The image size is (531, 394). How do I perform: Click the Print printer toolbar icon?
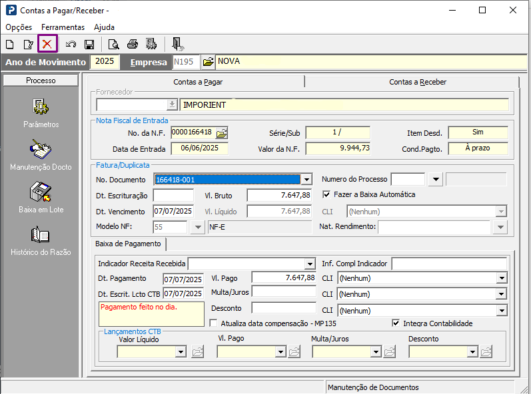click(x=133, y=45)
